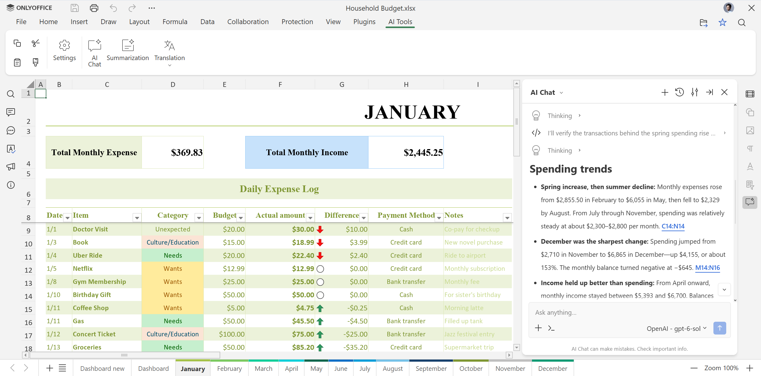Open AI chat parameters sliders icon
The width and height of the screenshot is (761, 376).
coord(695,92)
